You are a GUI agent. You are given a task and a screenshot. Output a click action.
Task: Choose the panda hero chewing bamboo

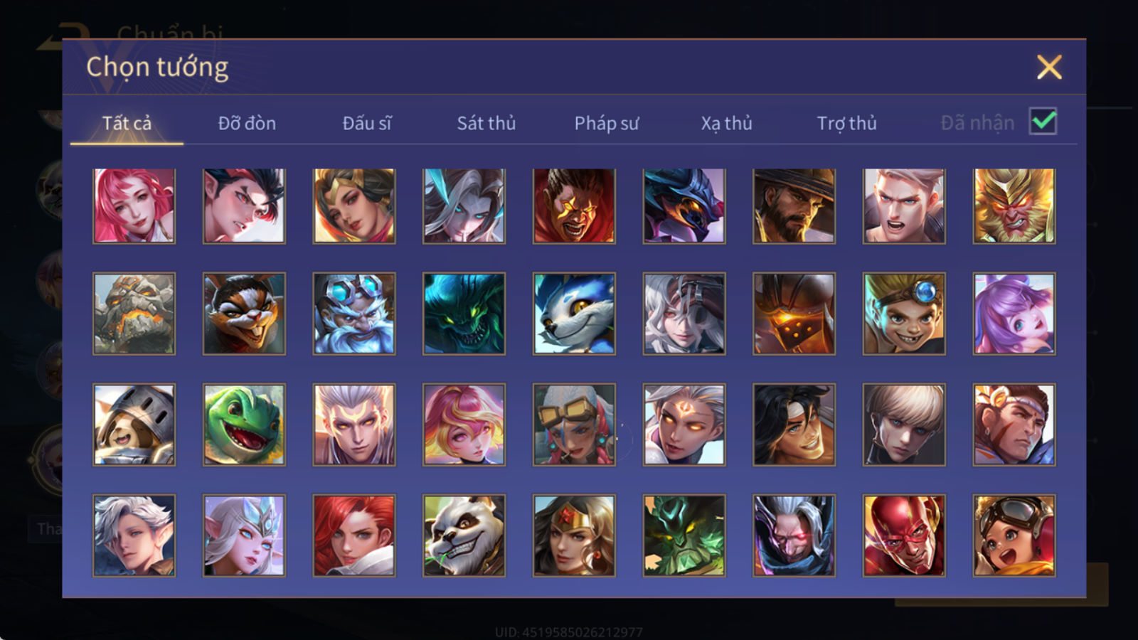pyautogui.click(x=464, y=535)
